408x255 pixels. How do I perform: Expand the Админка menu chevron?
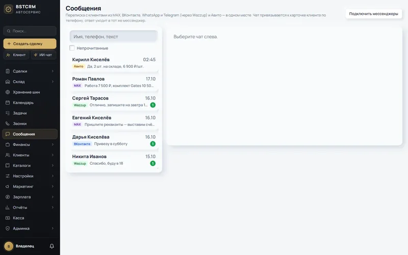pos(53,228)
